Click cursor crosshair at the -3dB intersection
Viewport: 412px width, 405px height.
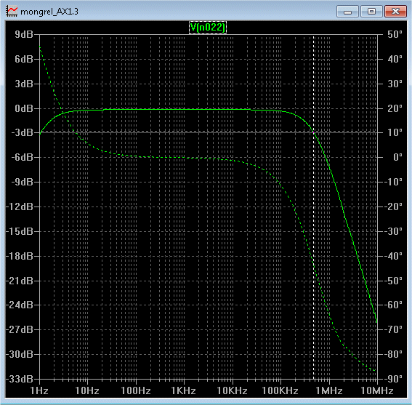(x=314, y=132)
